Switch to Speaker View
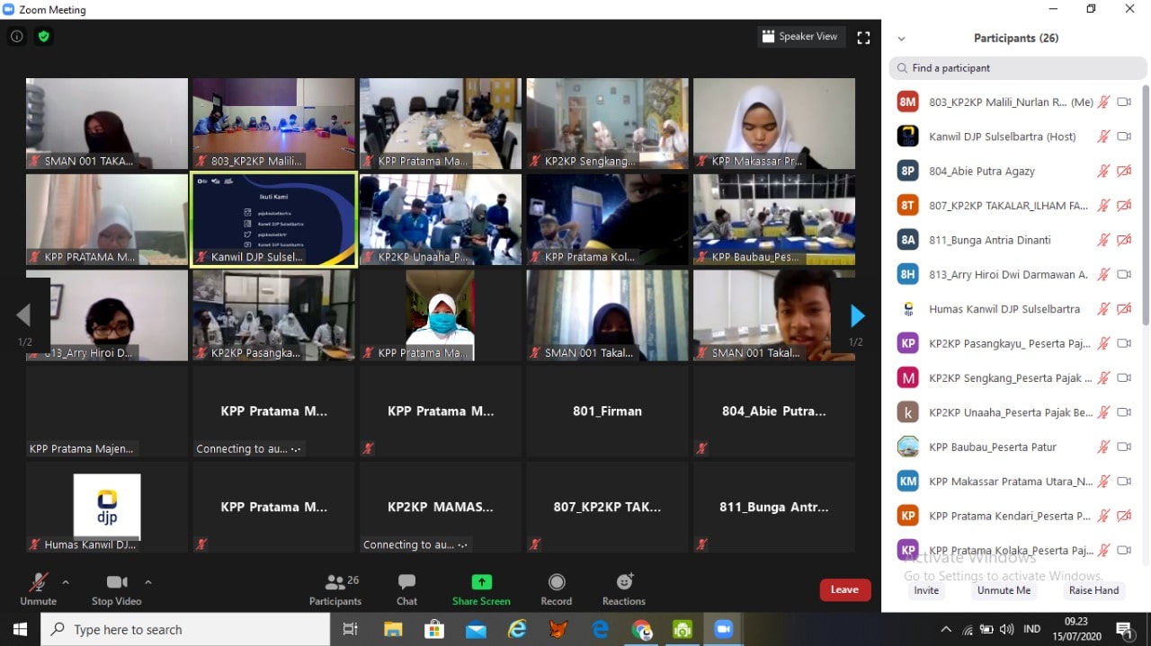 pyautogui.click(x=799, y=37)
